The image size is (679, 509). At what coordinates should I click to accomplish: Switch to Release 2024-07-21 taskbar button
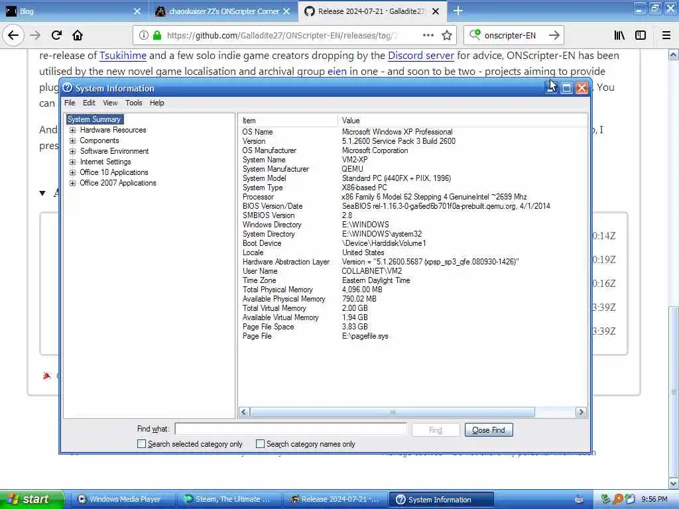coord(335,499)
